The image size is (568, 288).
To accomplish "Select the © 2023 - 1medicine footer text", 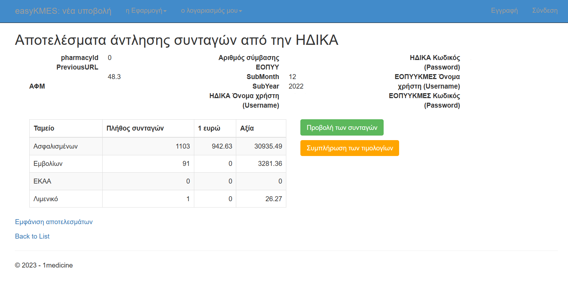I will point(44,265).
